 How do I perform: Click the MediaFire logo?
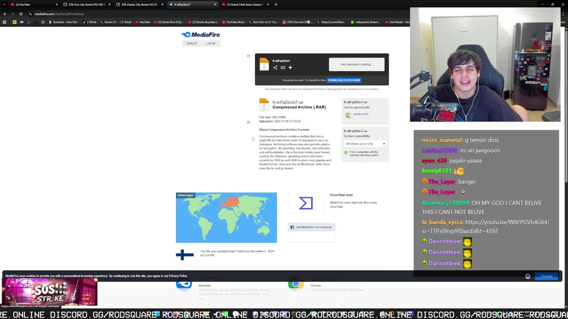click(200, 35)
